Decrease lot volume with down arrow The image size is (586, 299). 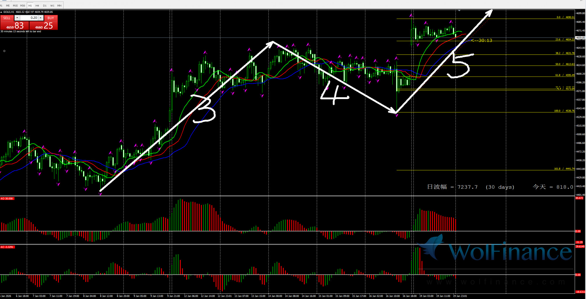17,18
